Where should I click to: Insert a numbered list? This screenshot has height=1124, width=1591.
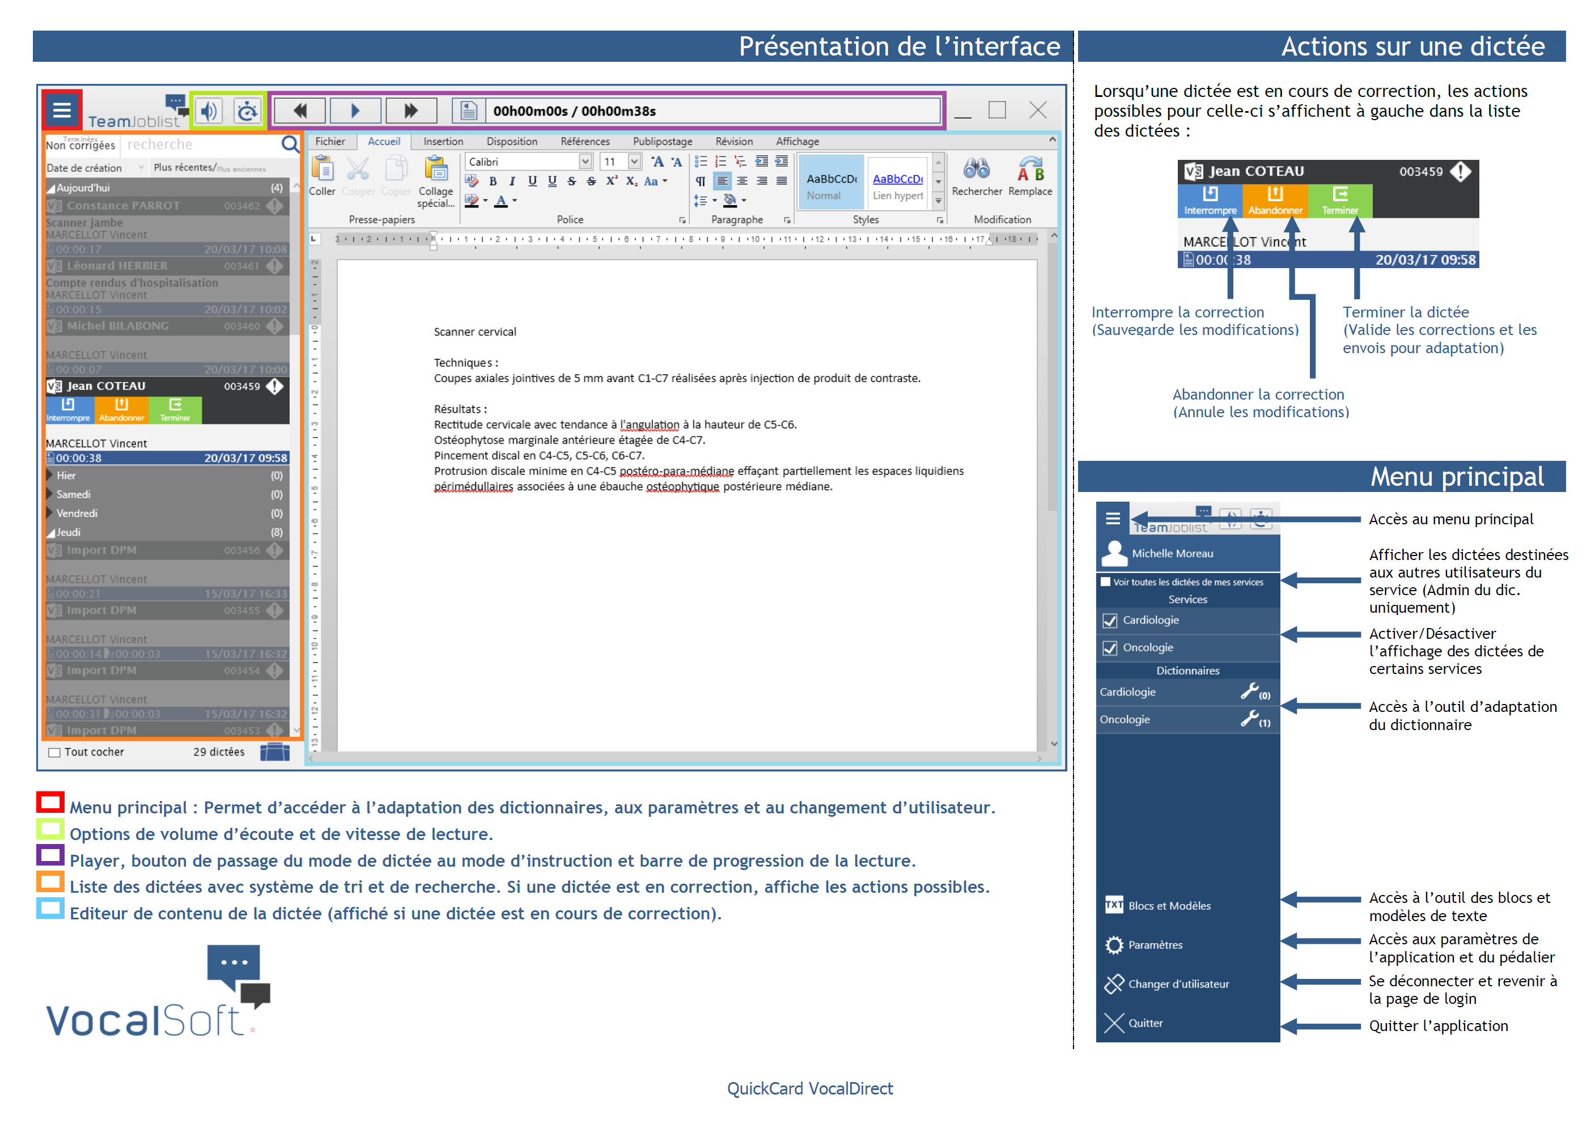pyautogui.click(x=720, y=162)
